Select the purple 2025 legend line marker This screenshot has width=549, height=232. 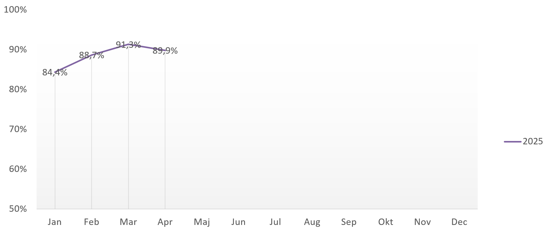click(512, 142)
